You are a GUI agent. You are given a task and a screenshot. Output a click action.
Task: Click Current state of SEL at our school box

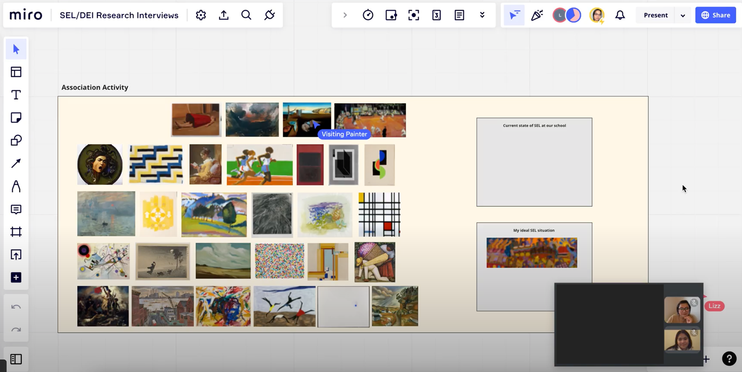[x=534, y=162]
